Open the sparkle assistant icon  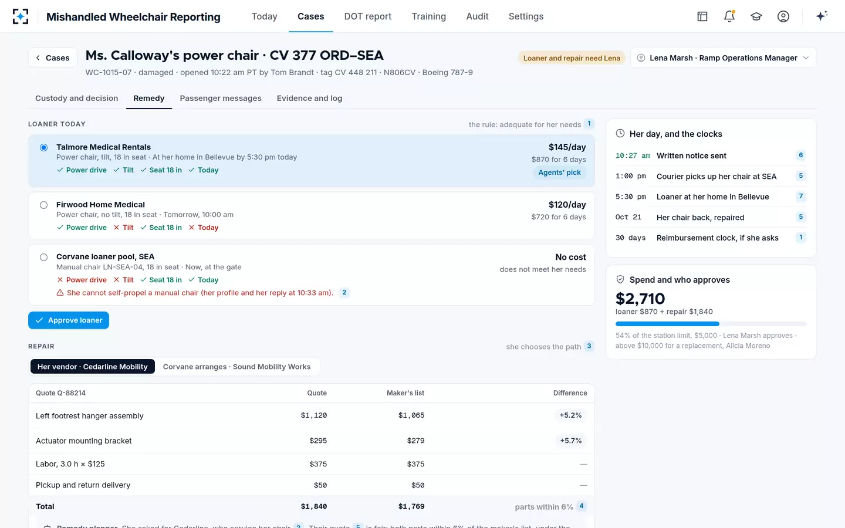822,16
